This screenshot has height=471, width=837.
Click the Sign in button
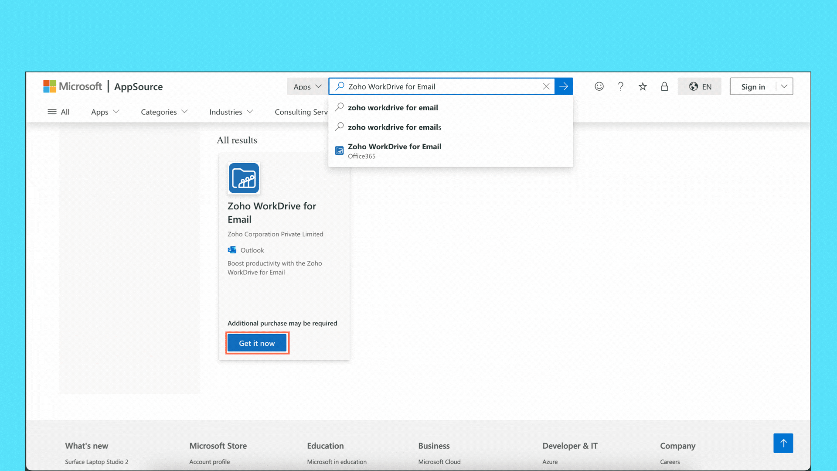[753, 86]
